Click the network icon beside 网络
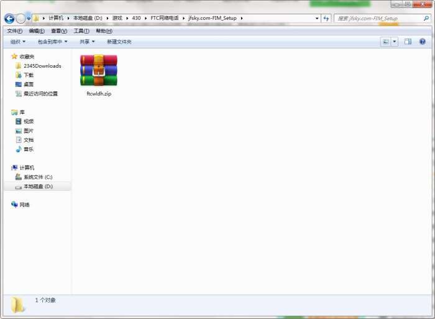Image resolution: width=435 pixels, height=319 pixels. pyautogui.click(x=14, y=205)
